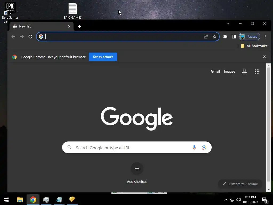Reload the page with refresh icon

click(x=30, y=37)
